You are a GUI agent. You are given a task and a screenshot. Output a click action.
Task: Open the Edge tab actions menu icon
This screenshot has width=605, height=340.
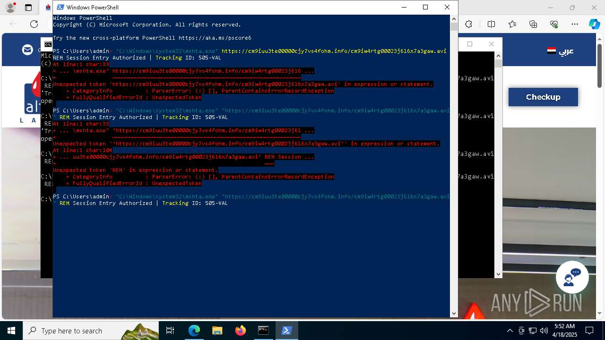28,8
